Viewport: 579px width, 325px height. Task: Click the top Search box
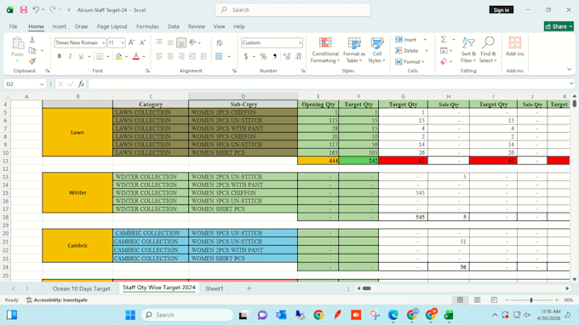[293, 10]
